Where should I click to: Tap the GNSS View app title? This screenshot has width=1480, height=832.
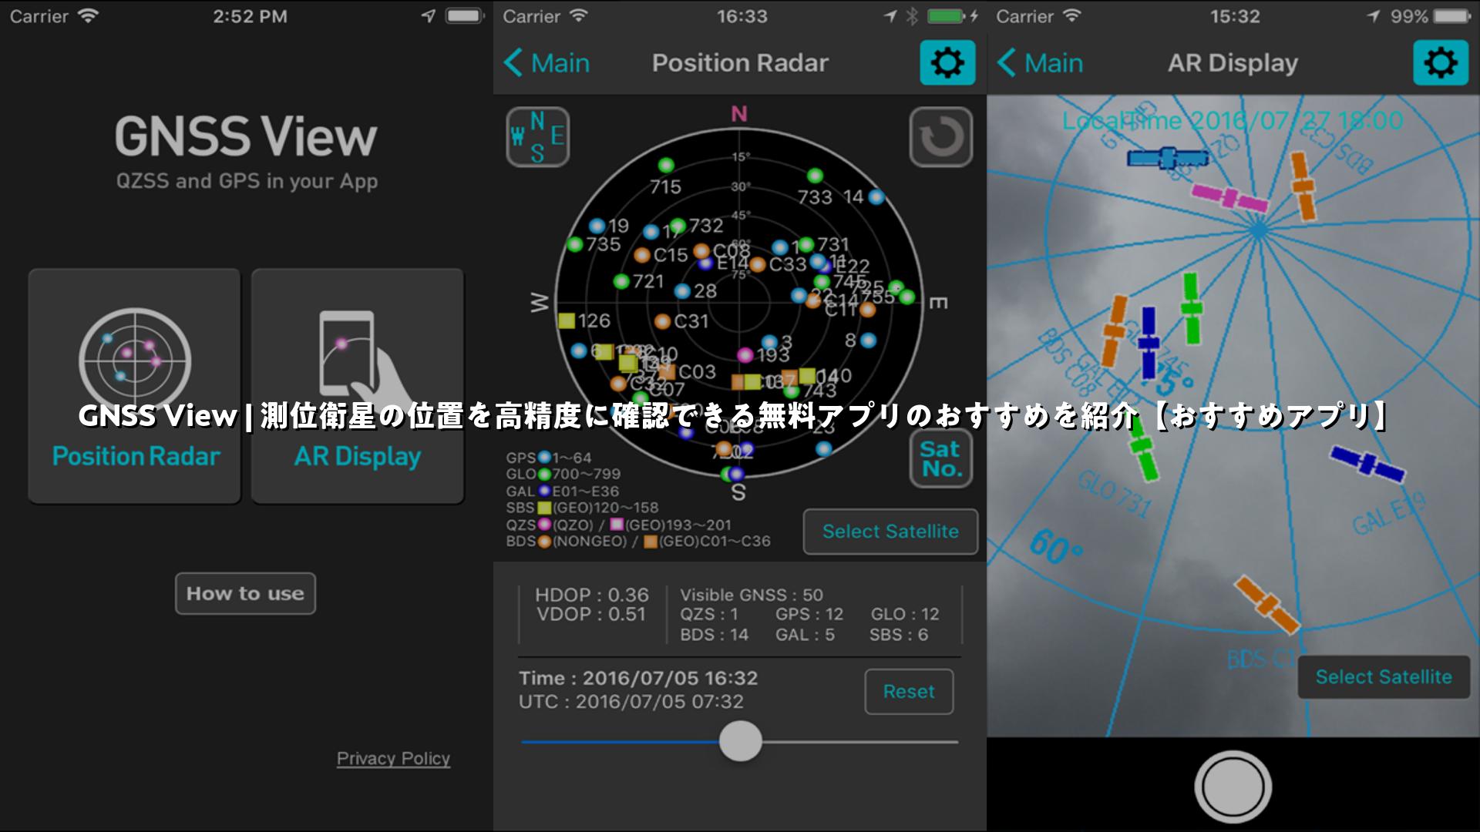(247, 137)
